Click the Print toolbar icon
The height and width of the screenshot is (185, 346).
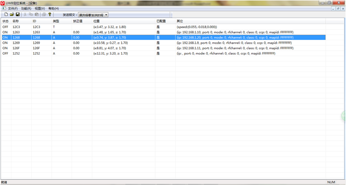click(44, 15)
